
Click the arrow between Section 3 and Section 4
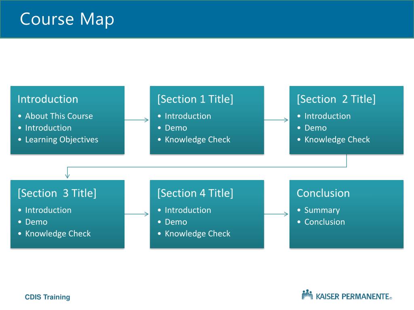tap(137, 214)
